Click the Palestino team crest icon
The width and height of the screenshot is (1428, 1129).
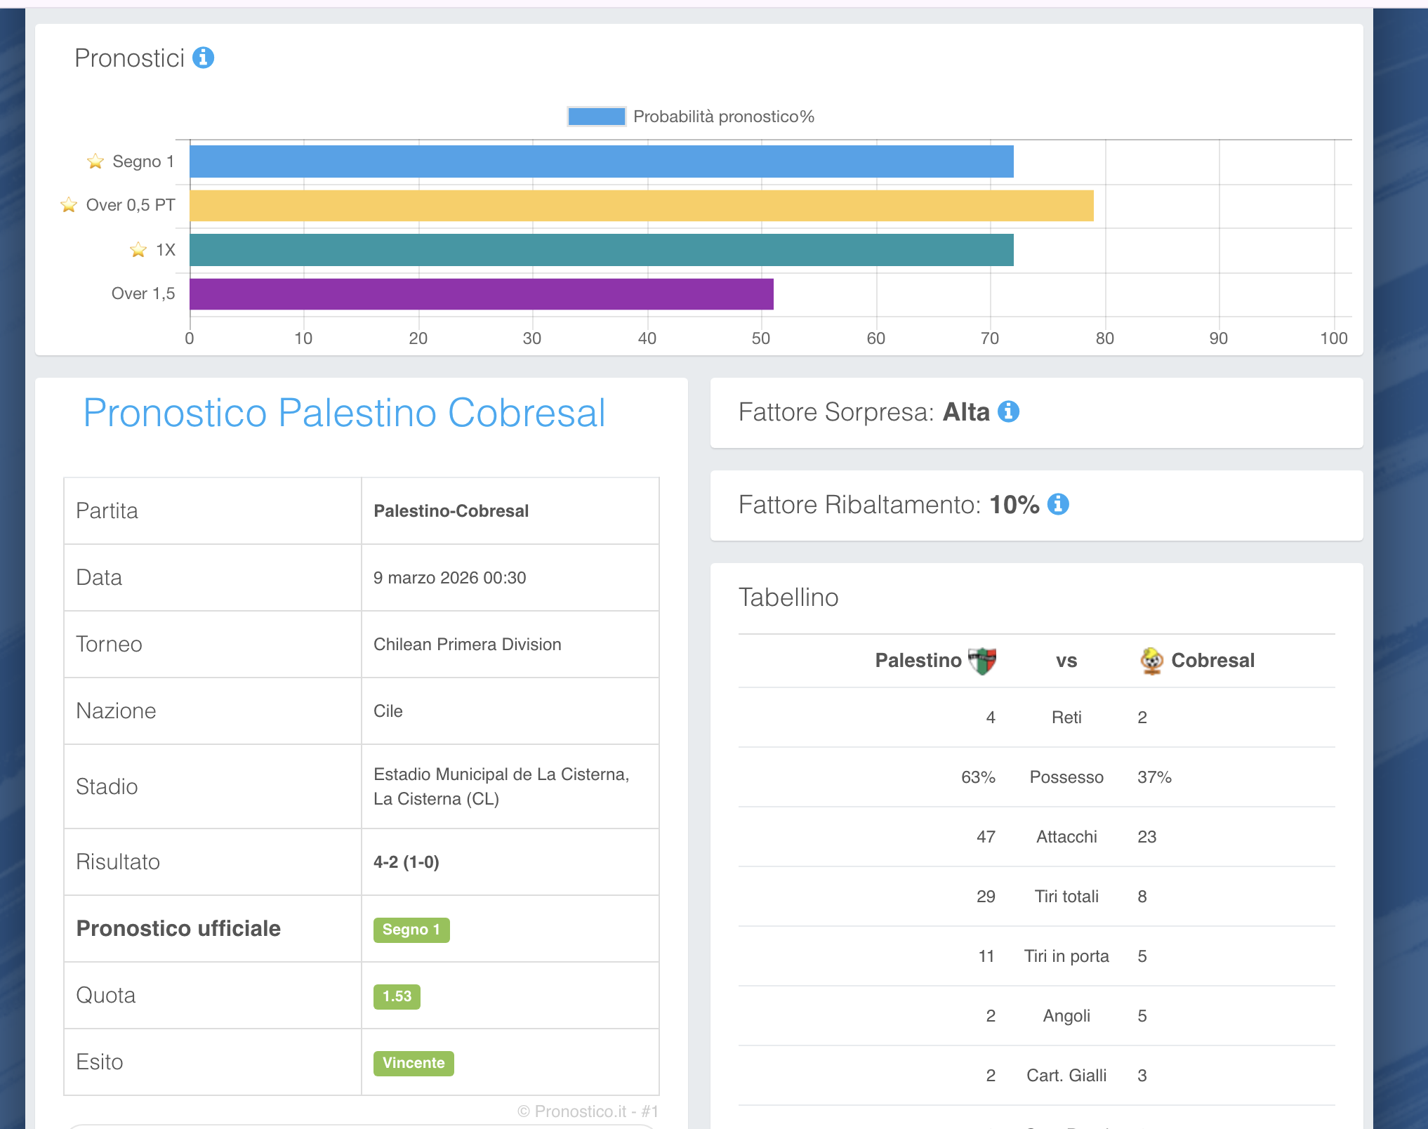[982, 660]
